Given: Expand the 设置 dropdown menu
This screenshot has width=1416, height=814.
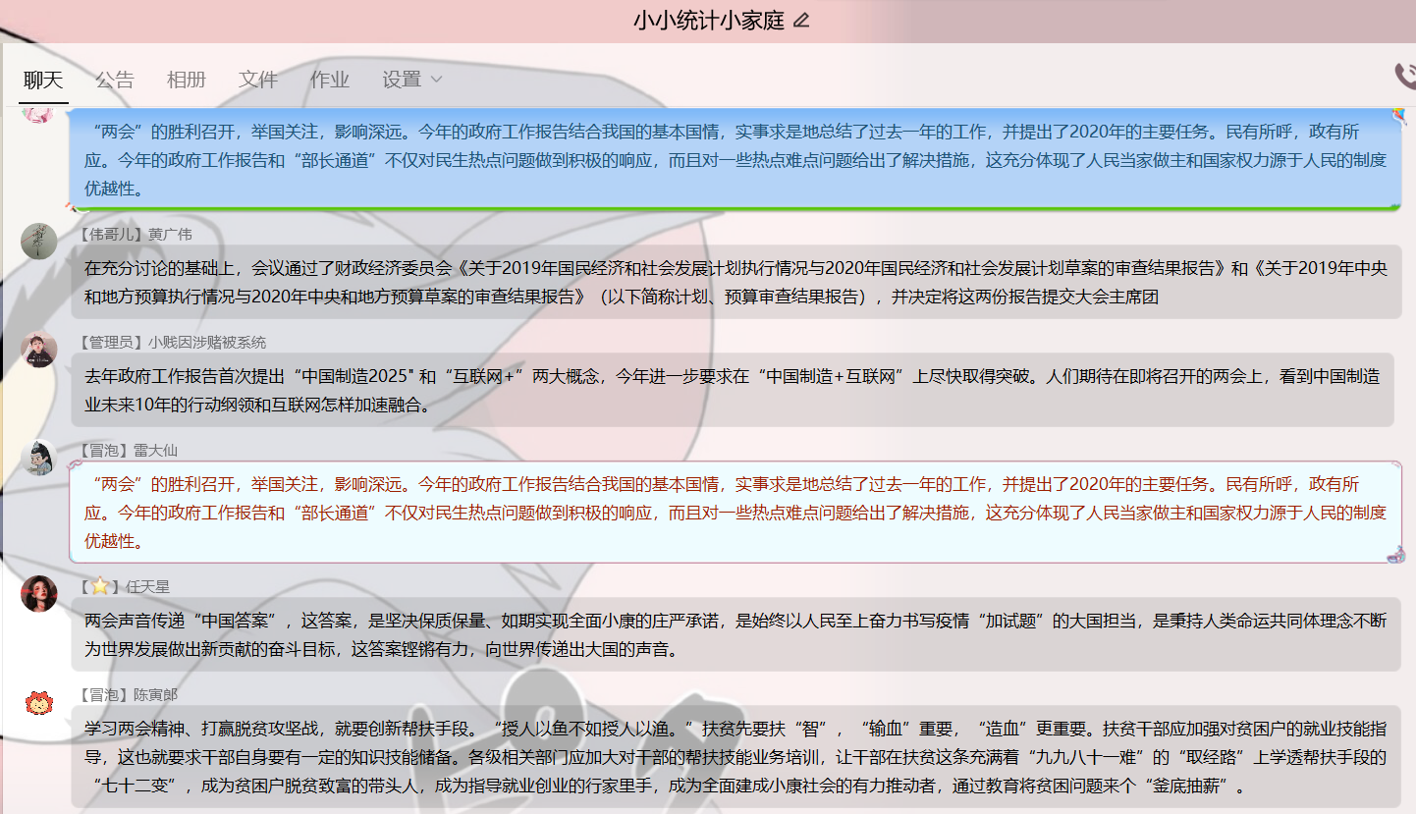Looking at the screenshot, I should coord(412,80).
